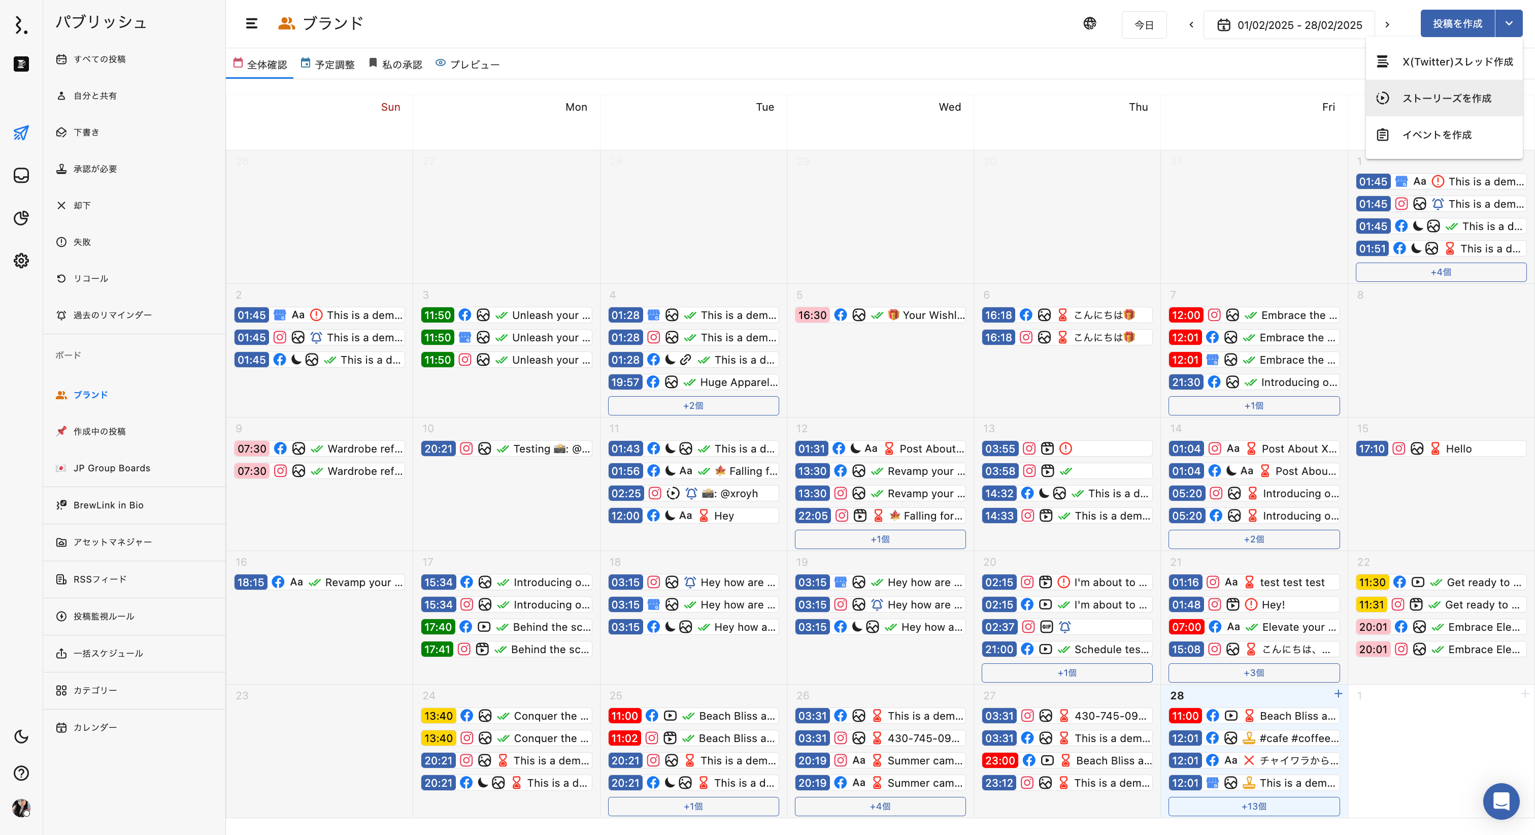Open the chat support bubble
The image size is (1535, 835).
click(x=1500, y=801)
